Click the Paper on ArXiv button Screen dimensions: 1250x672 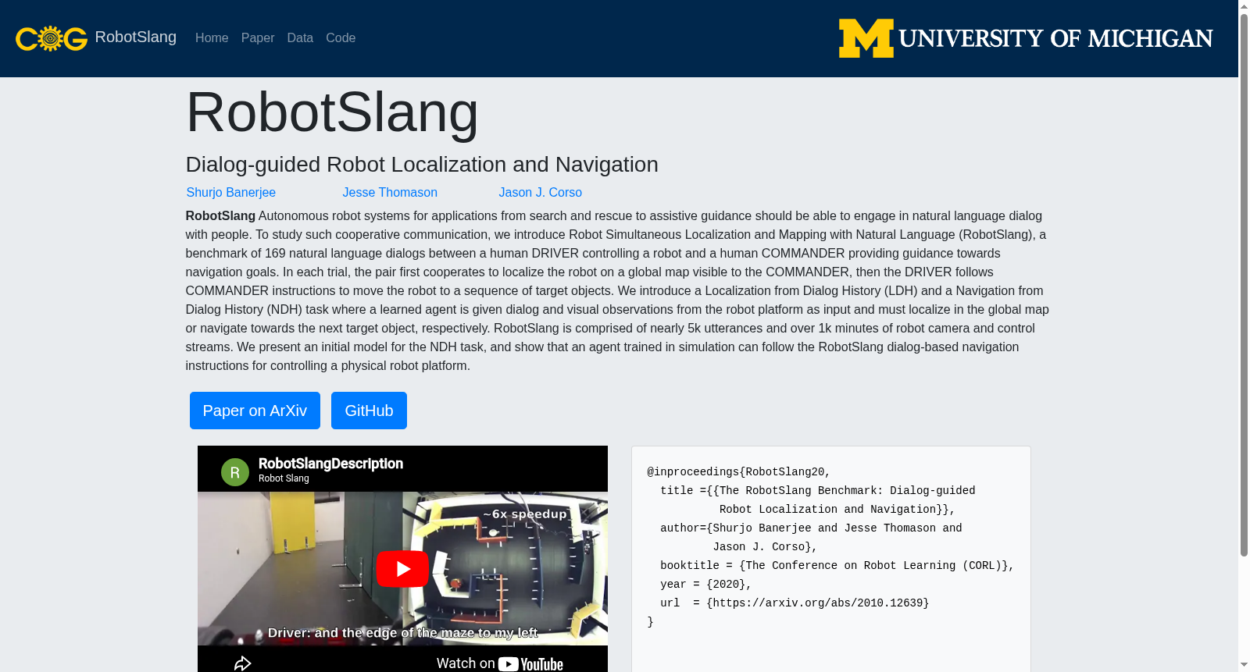pos(255,411)
